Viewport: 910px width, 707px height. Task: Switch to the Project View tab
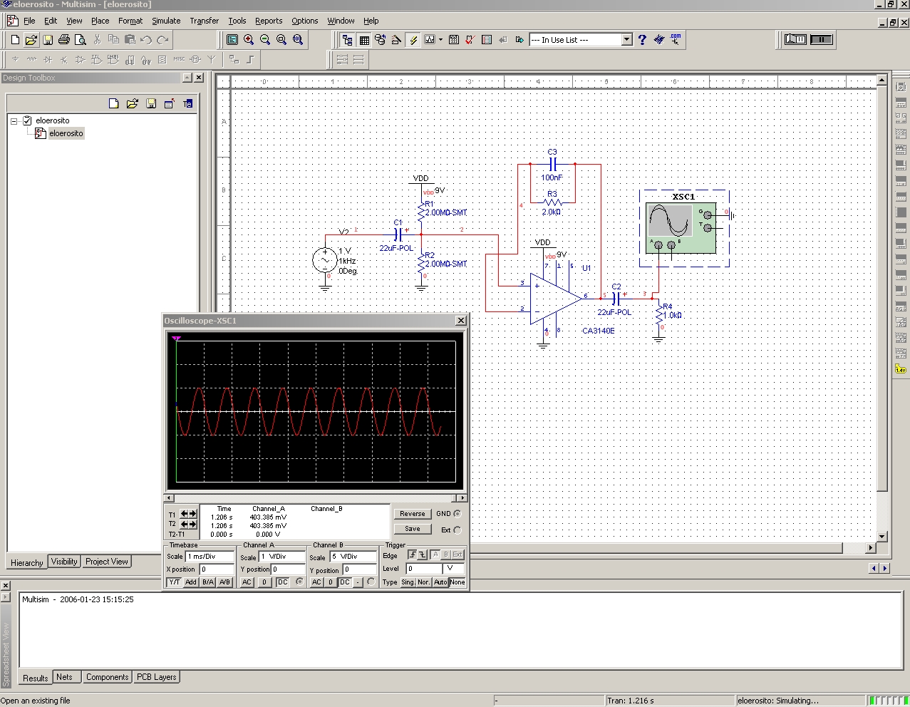(x=107, y=562)
